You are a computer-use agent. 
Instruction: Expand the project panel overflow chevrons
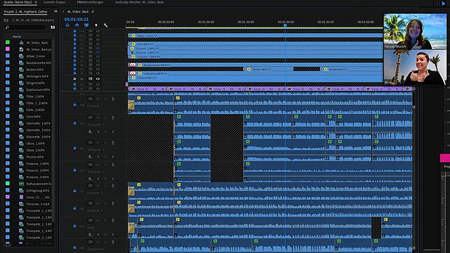[x=56, y=11]
